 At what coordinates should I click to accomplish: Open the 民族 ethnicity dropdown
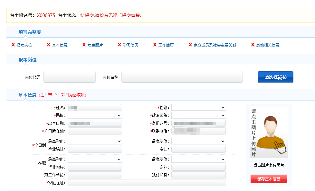click(95, 115)
